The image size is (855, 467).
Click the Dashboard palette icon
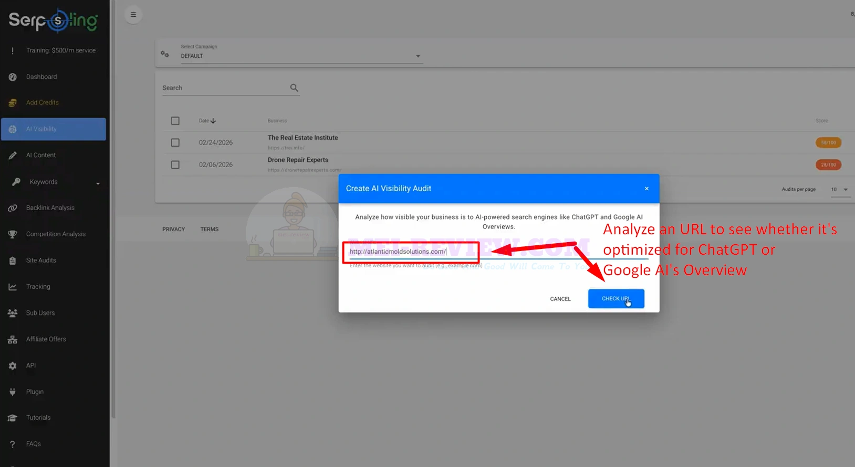click(x=13, y=77)
